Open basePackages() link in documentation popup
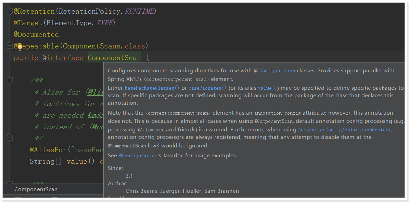The height and width of the screenshot is (202, 409). 207,88
